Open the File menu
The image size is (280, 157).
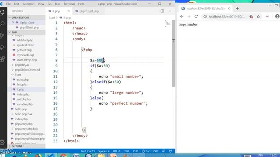tap(8, 4)
